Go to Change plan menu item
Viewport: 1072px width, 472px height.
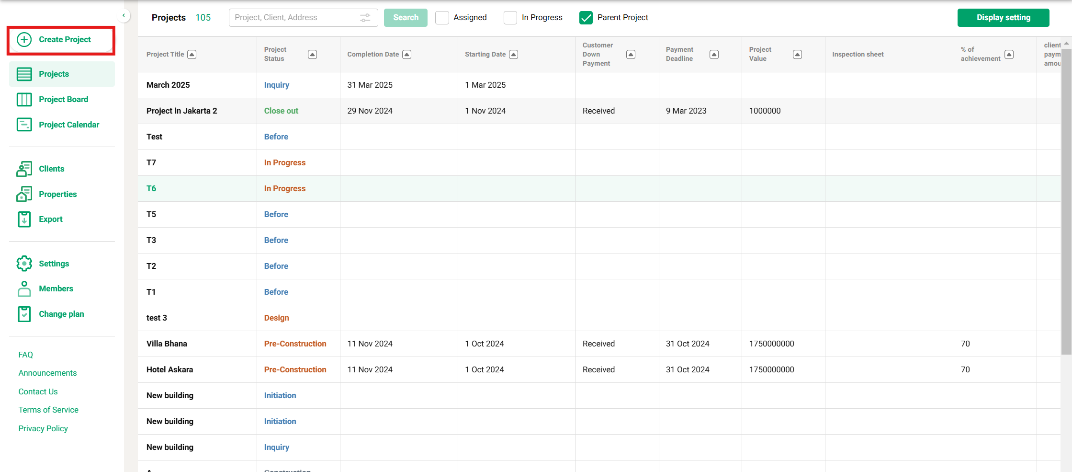[61, 314]
